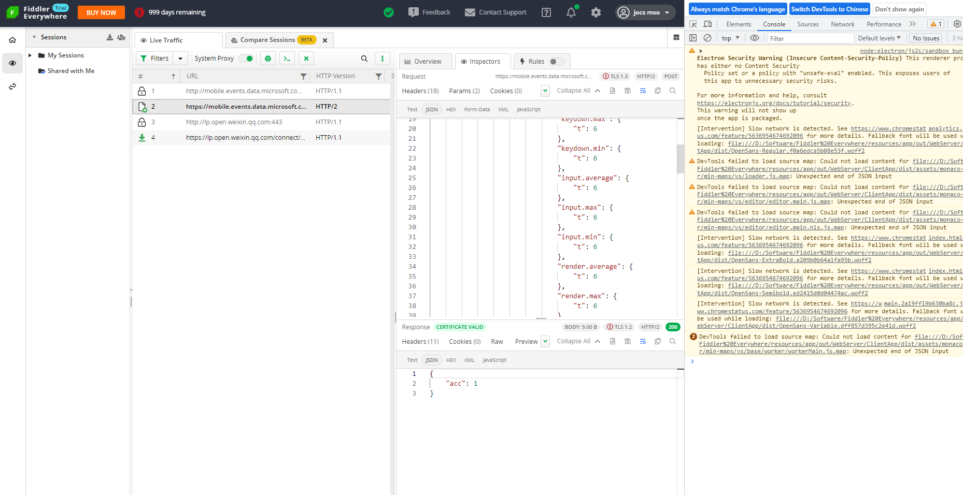
Task: Save the response body with the disk icon
Action: pyautogui.click(x=628, y=341)
